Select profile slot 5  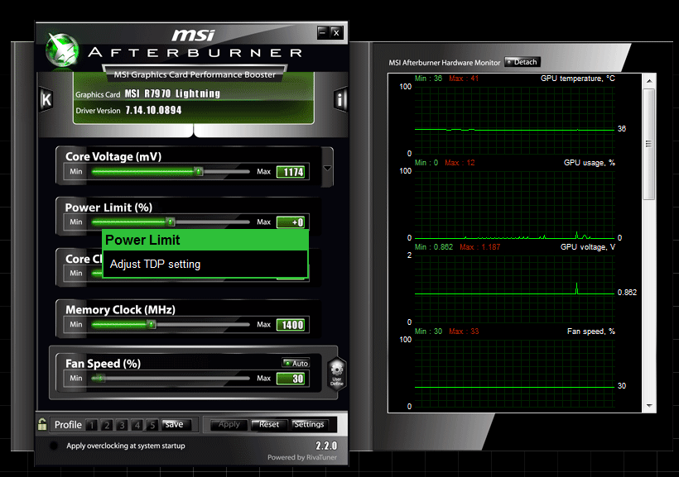(x=152, y=425)
